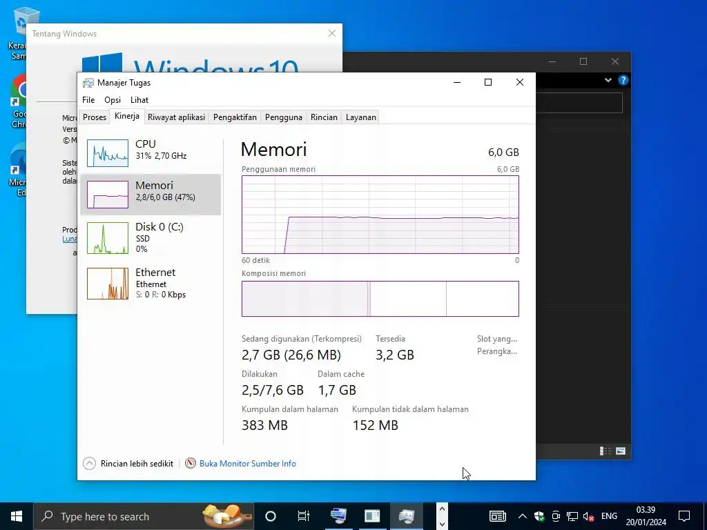This screenshot has height=530, width=707.
Task: Open the Lihat menu
Action: [139, 100]
